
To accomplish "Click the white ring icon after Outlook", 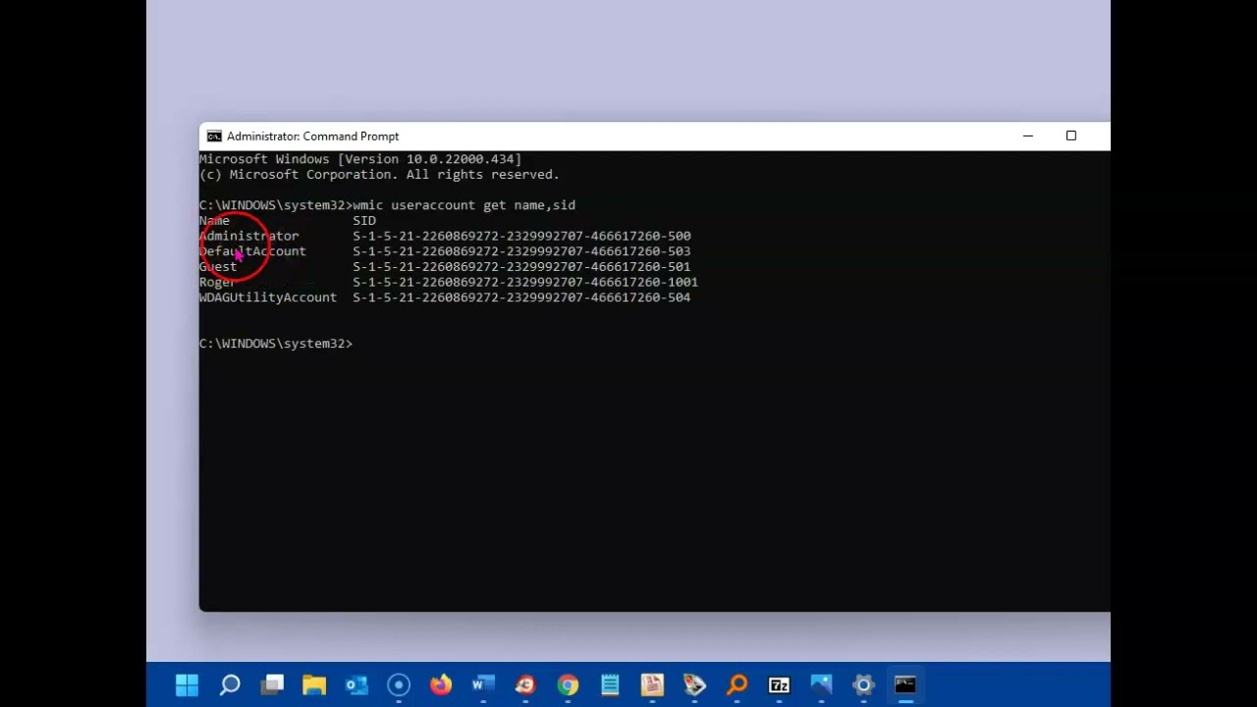I will pyautogui.click(x=399, y=684).
